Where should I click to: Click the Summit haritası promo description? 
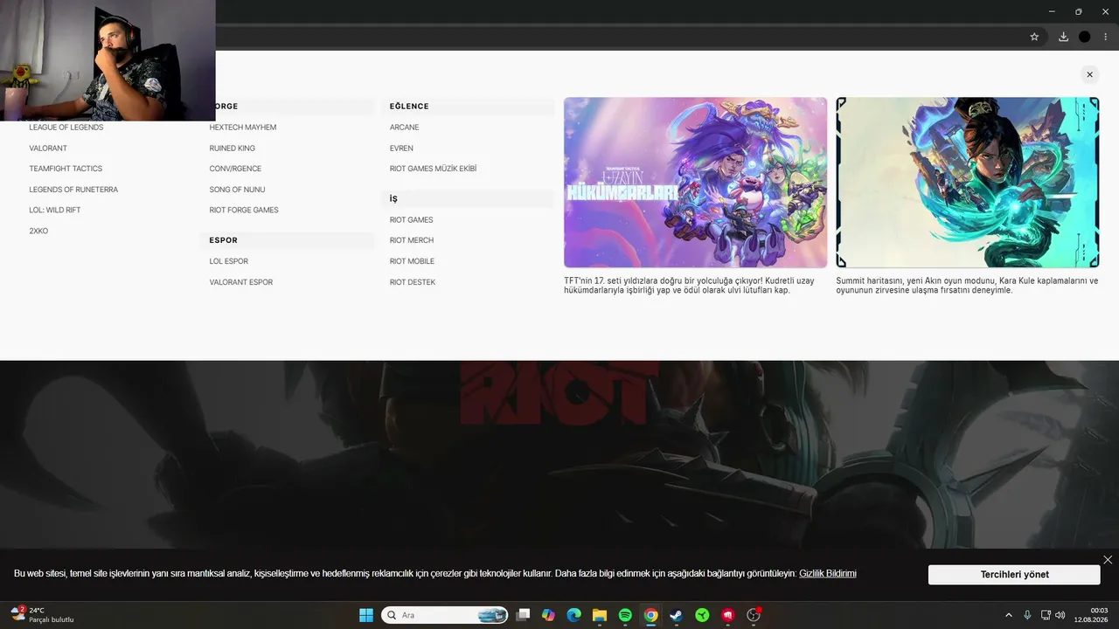(967, 286)
